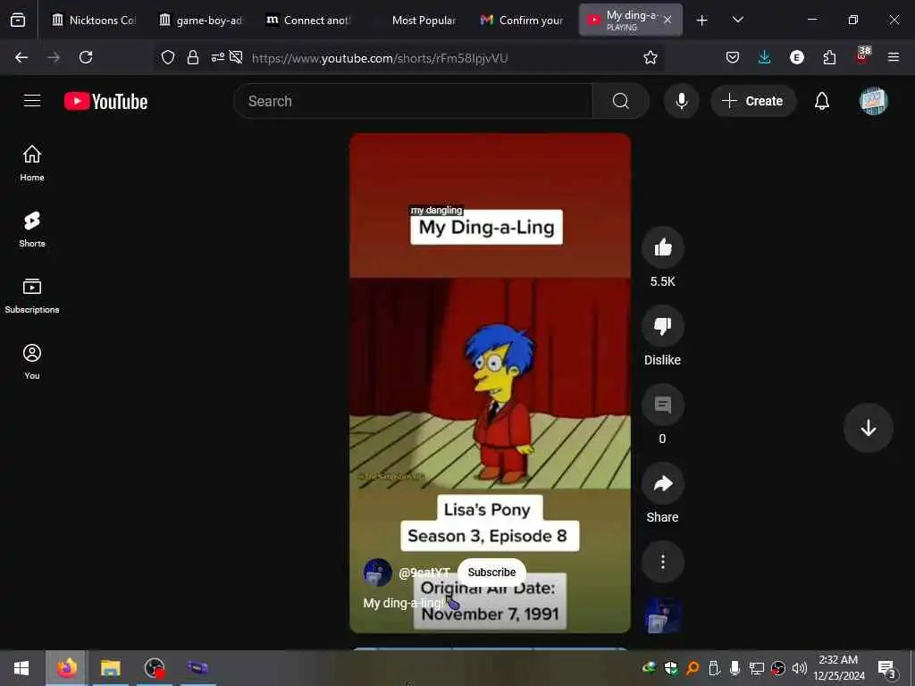
Task: View site security via the padlock
Action: (193, 57)
